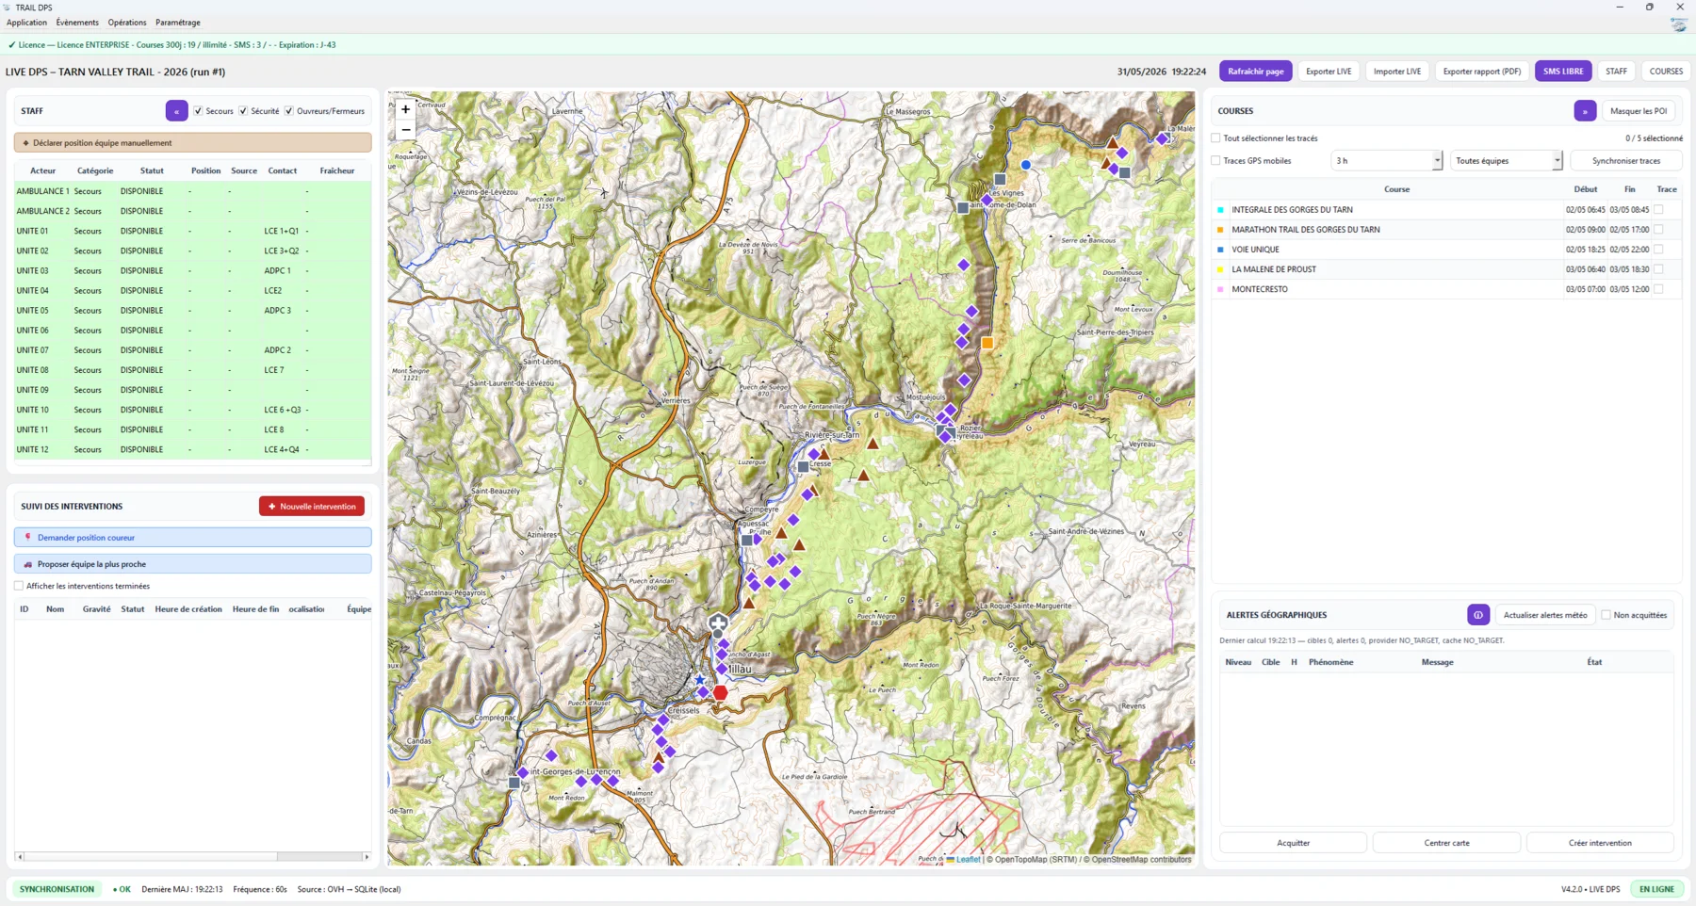The image size is (1696, 906).
Task: Check the Non acquittées filter
Action: tap(1606, 615)
